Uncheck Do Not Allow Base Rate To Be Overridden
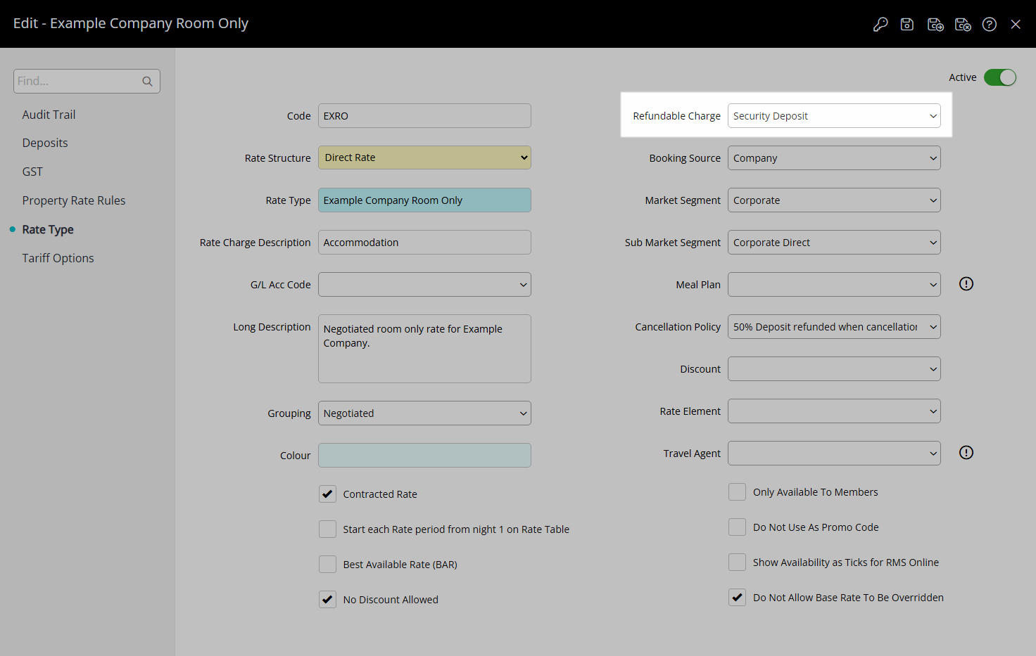 (x=737, y=598)
